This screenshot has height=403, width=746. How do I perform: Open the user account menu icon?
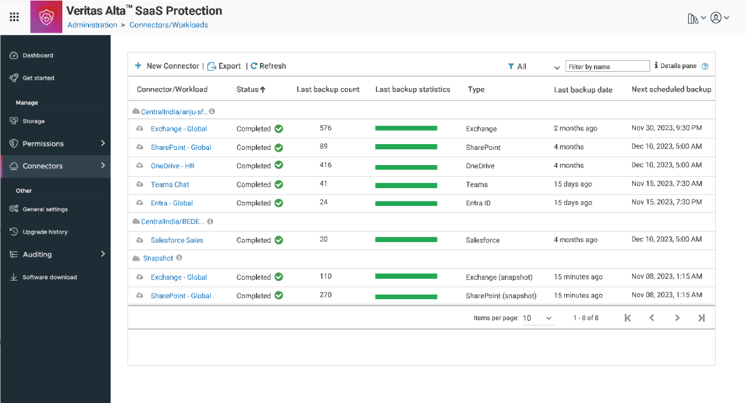click(716, 17)
